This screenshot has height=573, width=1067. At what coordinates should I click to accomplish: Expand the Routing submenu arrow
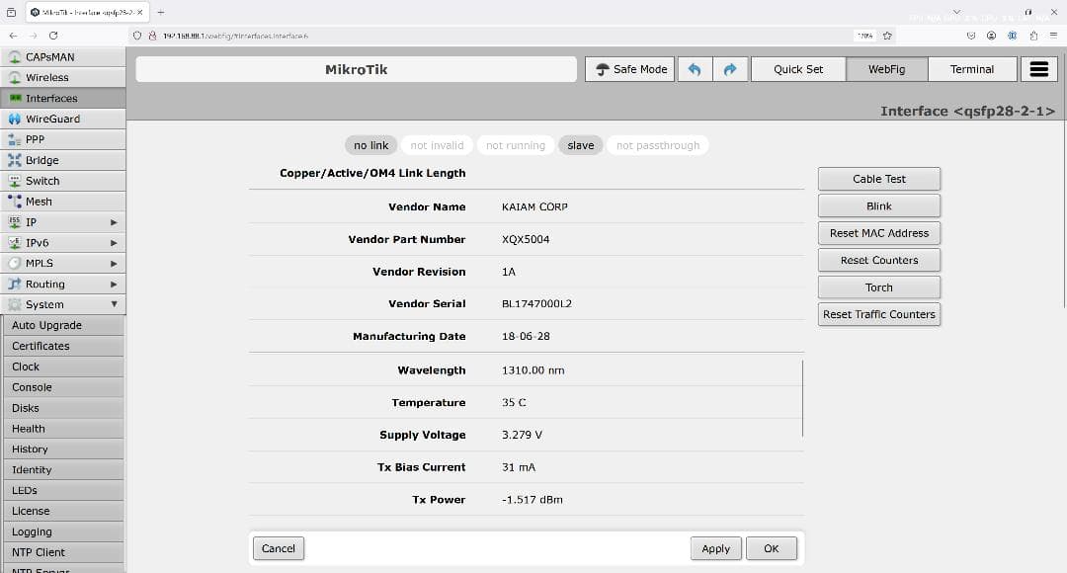tap(114, 284)
